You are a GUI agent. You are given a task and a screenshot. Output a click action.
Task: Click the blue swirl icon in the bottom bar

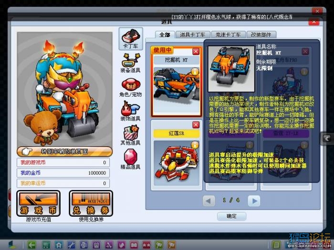point(83,245)
